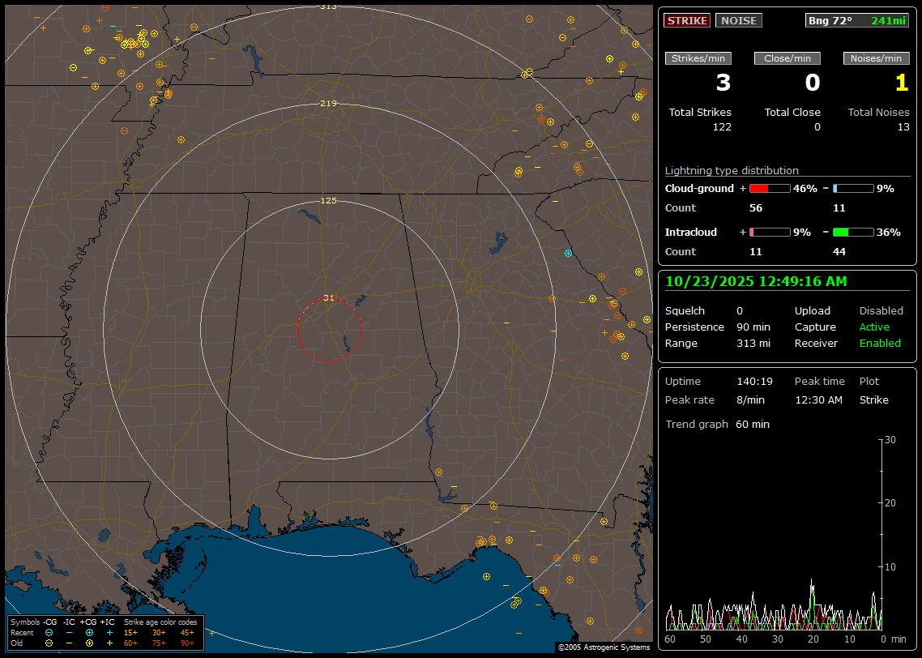Click the 90+ strike age color code
The height and width of the screenshot is (658, 922).
(187, 643)
